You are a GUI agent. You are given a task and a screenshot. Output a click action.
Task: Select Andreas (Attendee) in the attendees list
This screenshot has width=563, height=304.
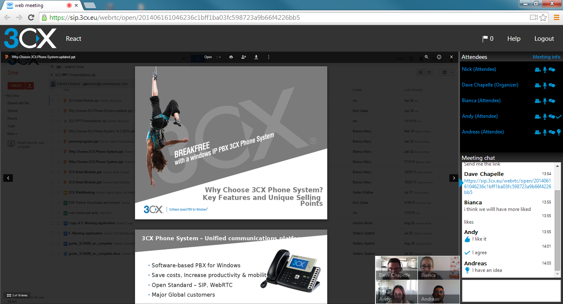tap(483, 132)
